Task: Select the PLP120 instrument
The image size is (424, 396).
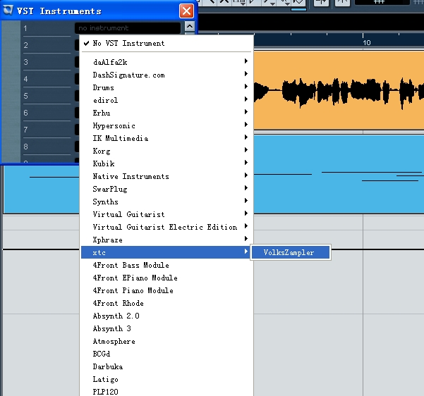Action: (166, 391)
